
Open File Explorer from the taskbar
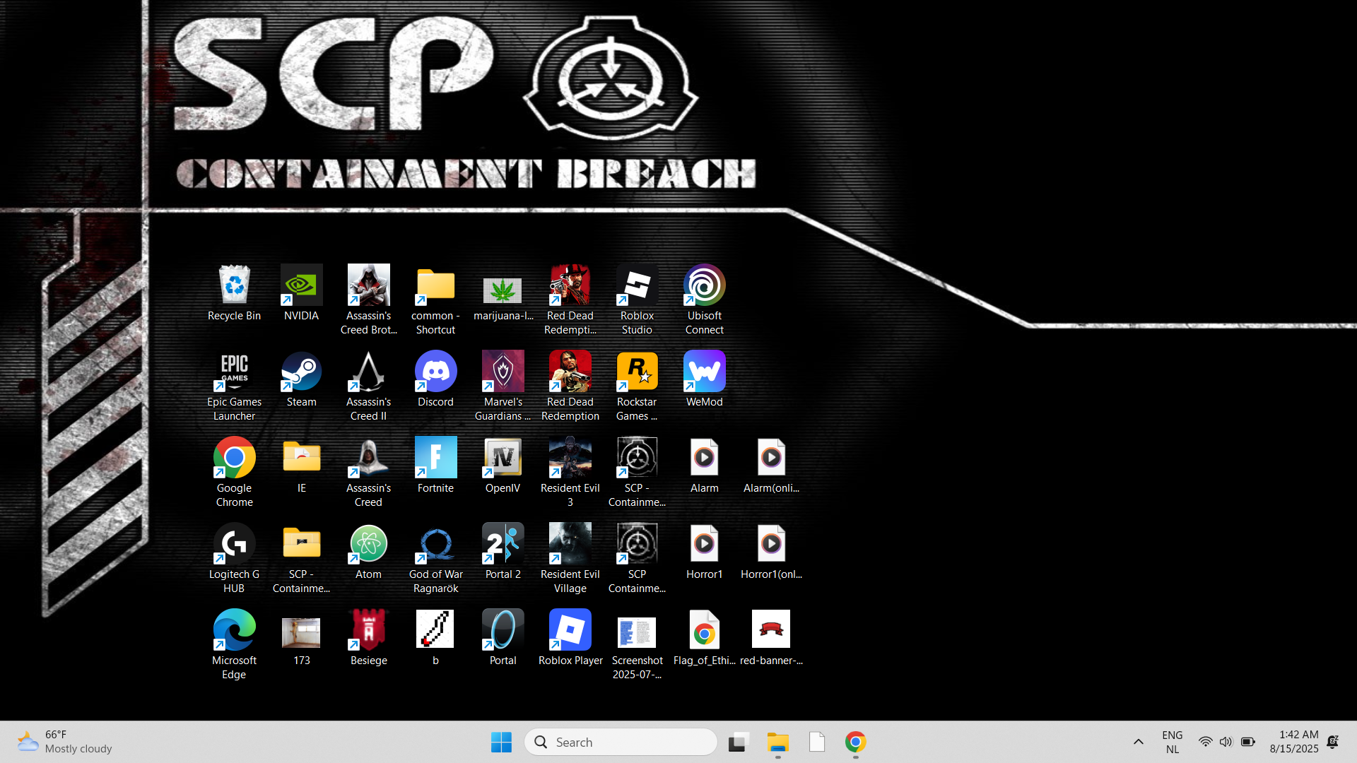777,742
